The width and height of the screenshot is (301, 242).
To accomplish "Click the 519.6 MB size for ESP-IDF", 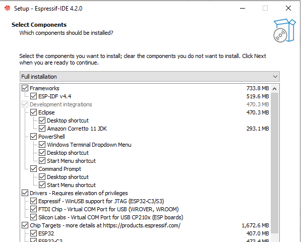I will click(258, 96).
